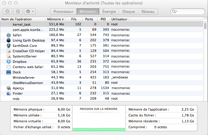Image resolution: width=208 pixels, height=135 pixels.
Task: Select the kernel_task row name
Action: pos(22,24)
